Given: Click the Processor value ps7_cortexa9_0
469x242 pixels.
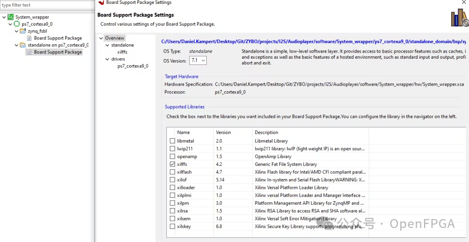Looking at the screenshot, I should click(230, 92).
